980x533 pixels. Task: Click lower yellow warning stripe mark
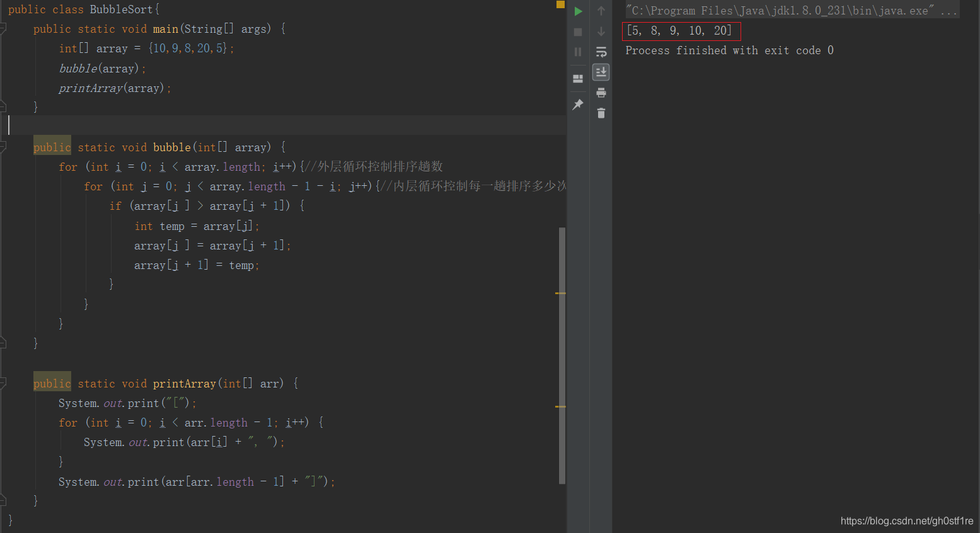point(560,406)
